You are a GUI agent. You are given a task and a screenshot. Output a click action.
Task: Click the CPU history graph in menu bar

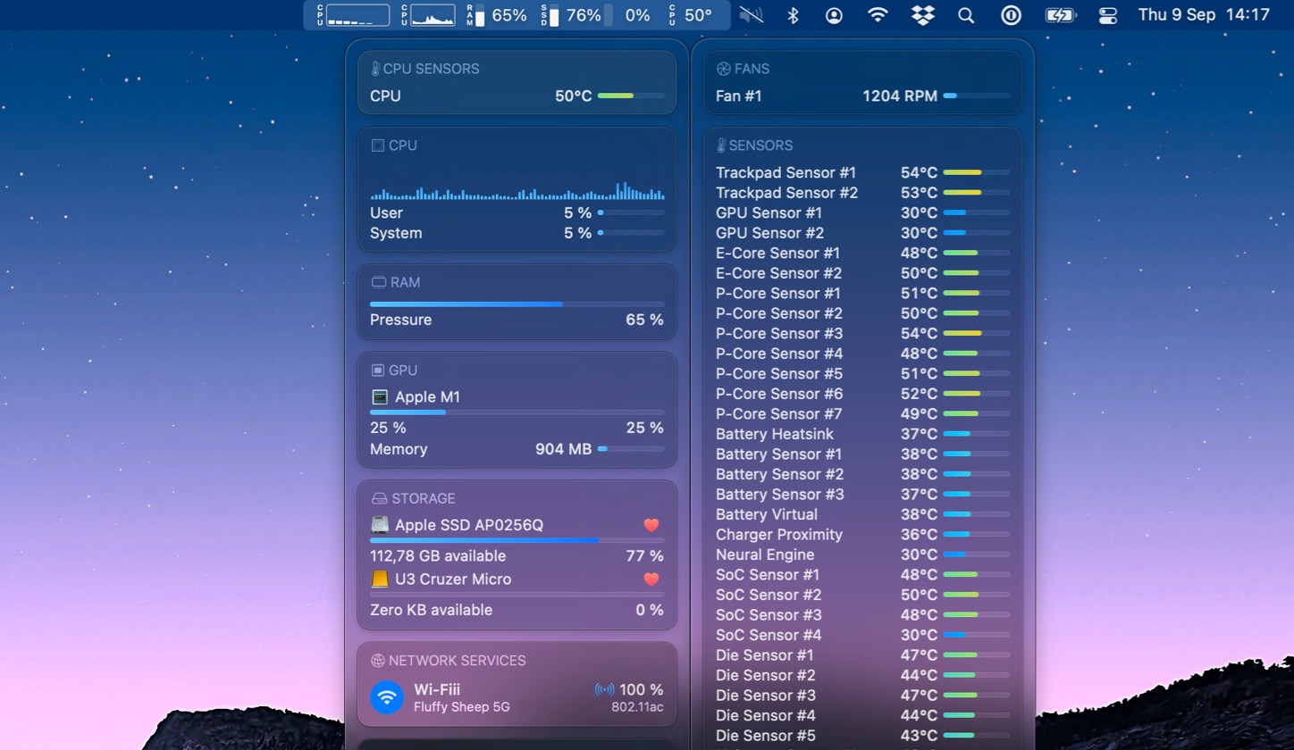(432, 15)
